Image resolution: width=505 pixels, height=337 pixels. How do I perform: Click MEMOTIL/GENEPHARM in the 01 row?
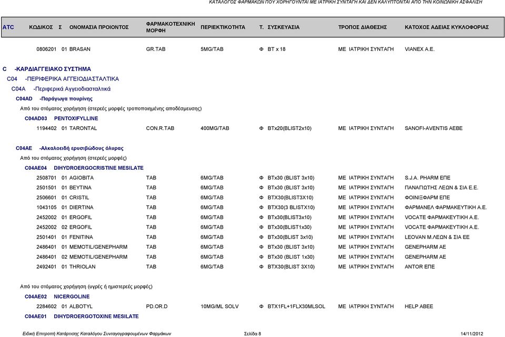coord(98,247)
